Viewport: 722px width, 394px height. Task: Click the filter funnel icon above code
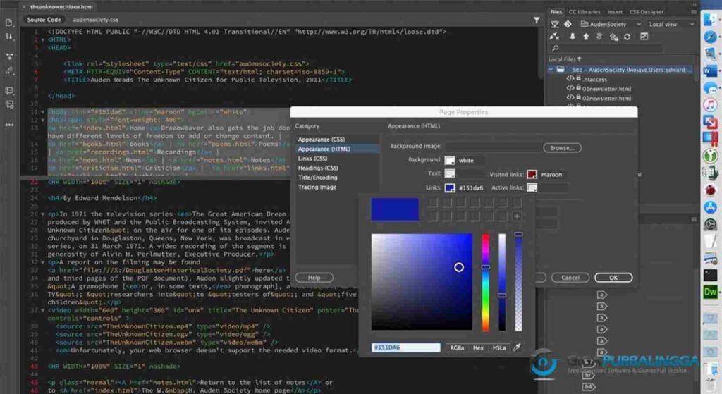537,20
